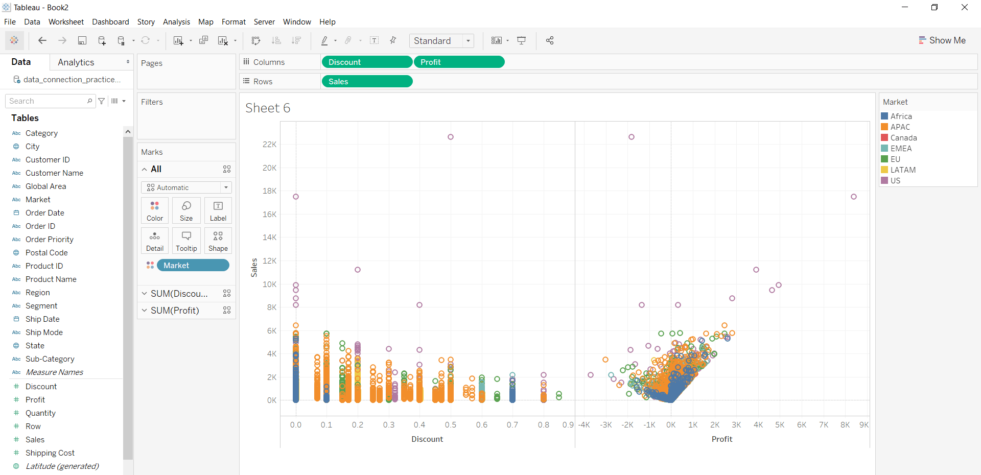Open the Show Mark Labels icon
This screenshot has height=475, width=981.
coord(375,40)
